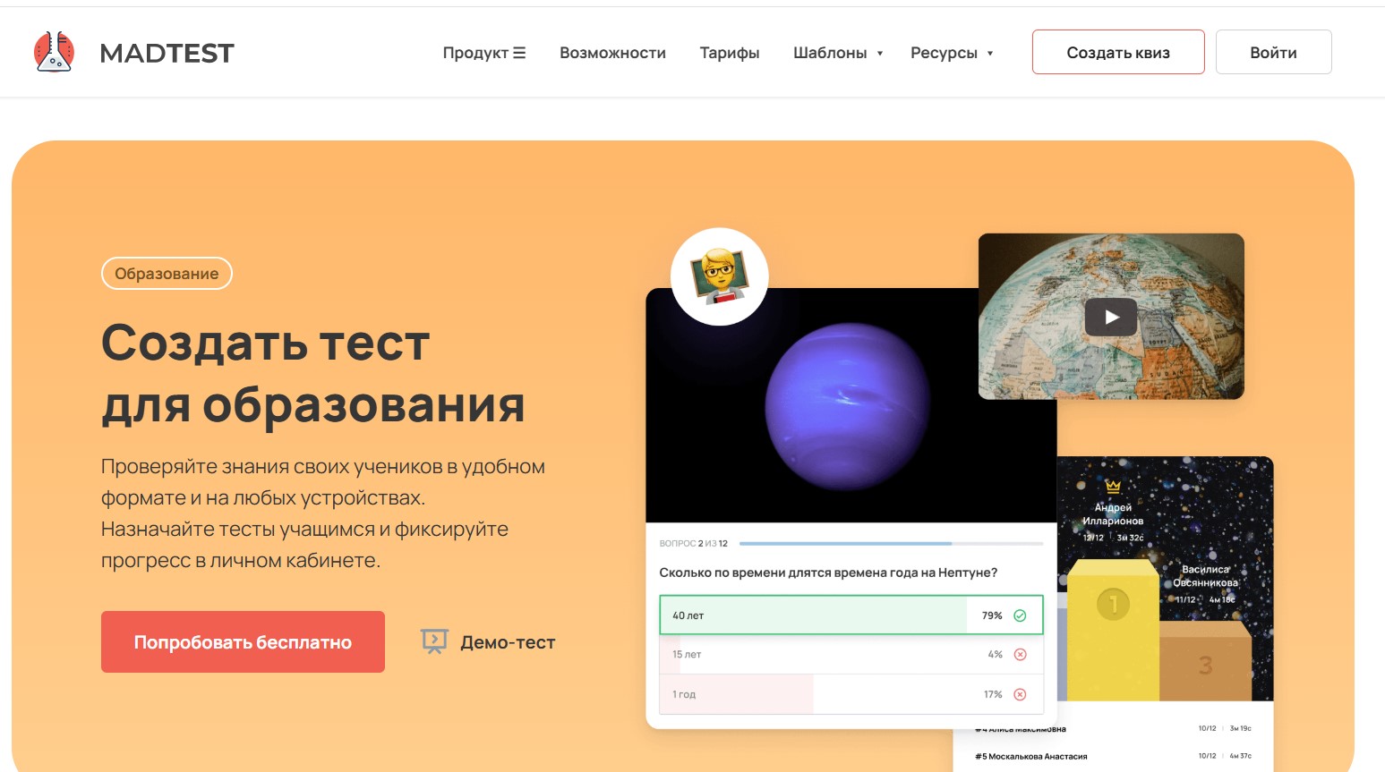Click Попробовать бесплатно button
Screen dimensions: 1385x772
point(243,641)
